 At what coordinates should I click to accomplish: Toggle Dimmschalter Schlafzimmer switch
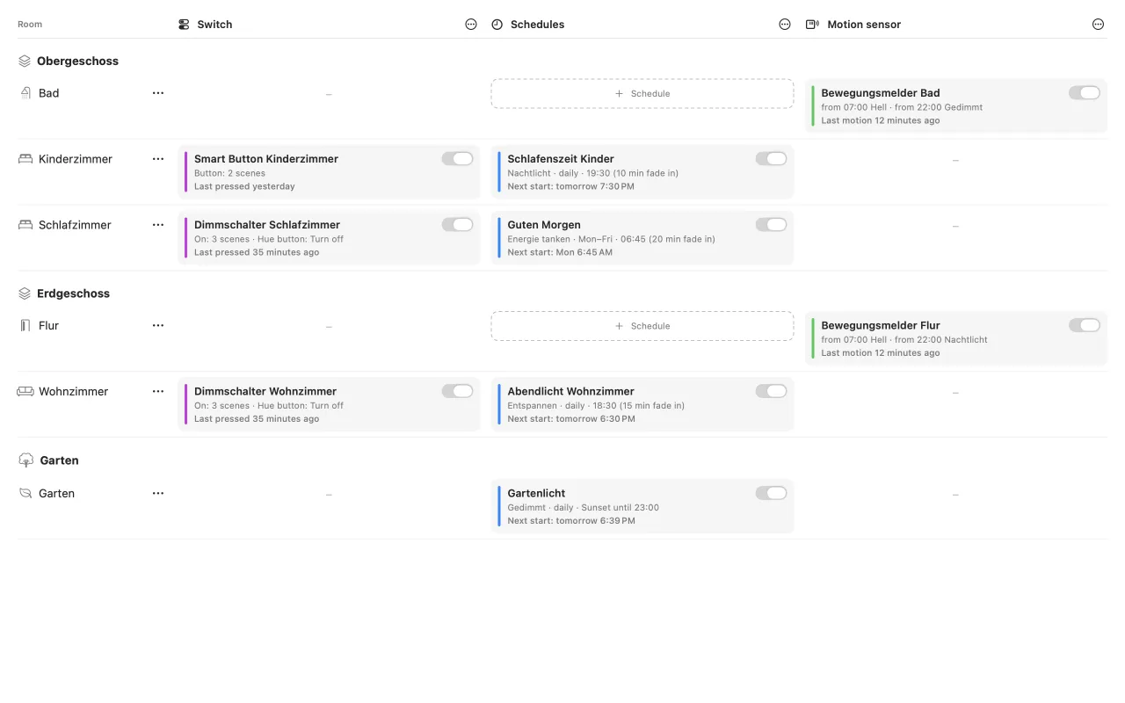coord(457,224)
